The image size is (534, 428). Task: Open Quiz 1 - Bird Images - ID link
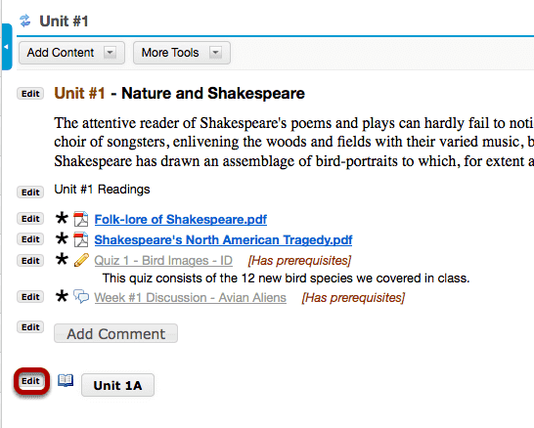coord(163,261)
